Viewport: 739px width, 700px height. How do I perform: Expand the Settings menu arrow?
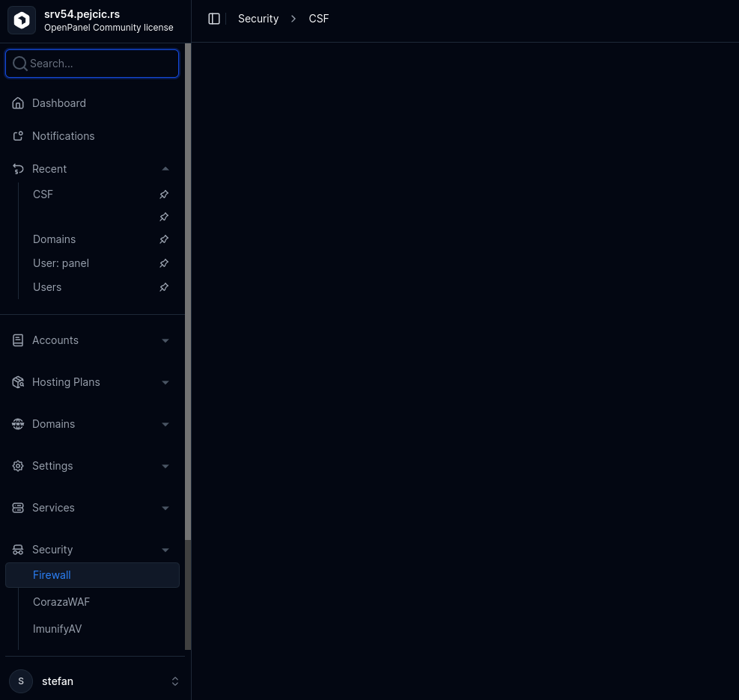(165, 466)
